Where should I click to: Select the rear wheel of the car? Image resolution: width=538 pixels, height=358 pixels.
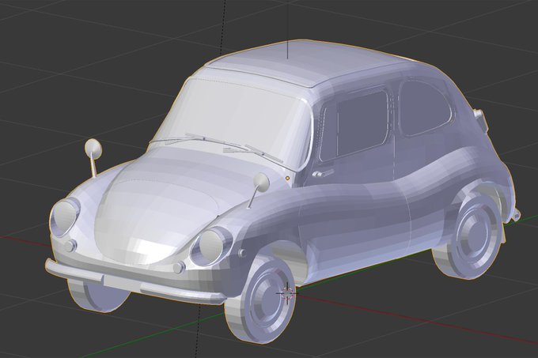click(x=468, y=236)
